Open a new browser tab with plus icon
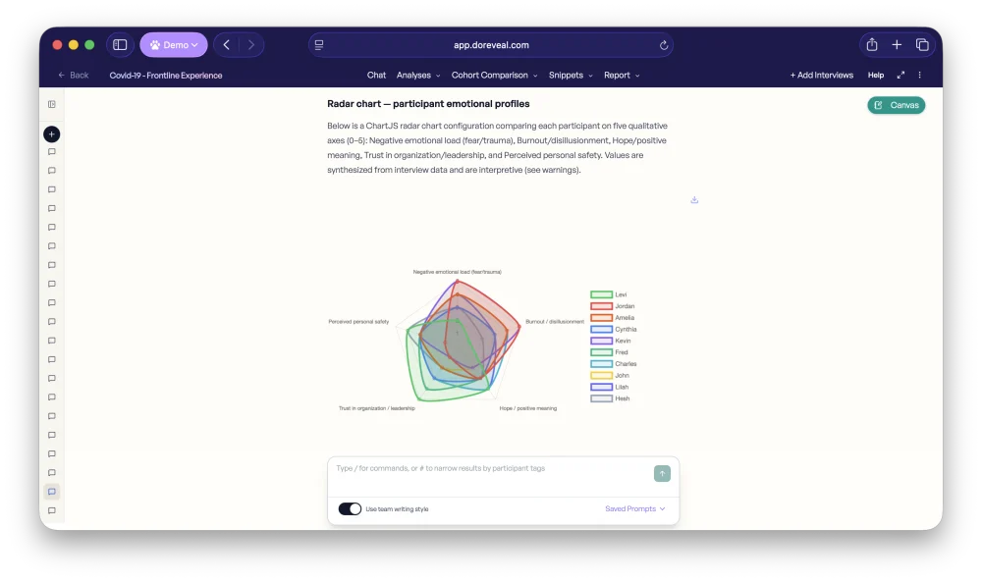This screenshot has height=582, width=982. [x=897, y=44]
